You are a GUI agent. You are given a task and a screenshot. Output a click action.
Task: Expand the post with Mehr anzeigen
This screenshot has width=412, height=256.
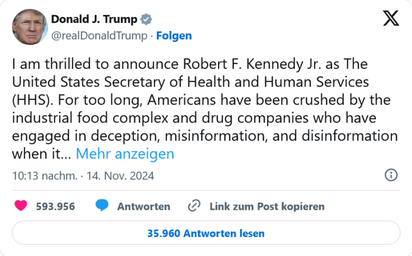click(x=125, y=154)
